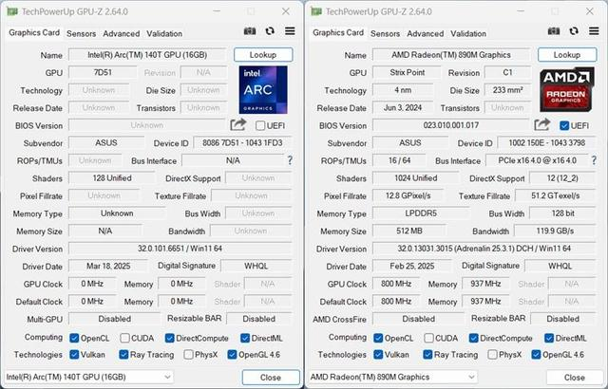
Task: Click the Texture Fillrate value 51.2 GTexel/s
Action: click(x=555, y=195)
